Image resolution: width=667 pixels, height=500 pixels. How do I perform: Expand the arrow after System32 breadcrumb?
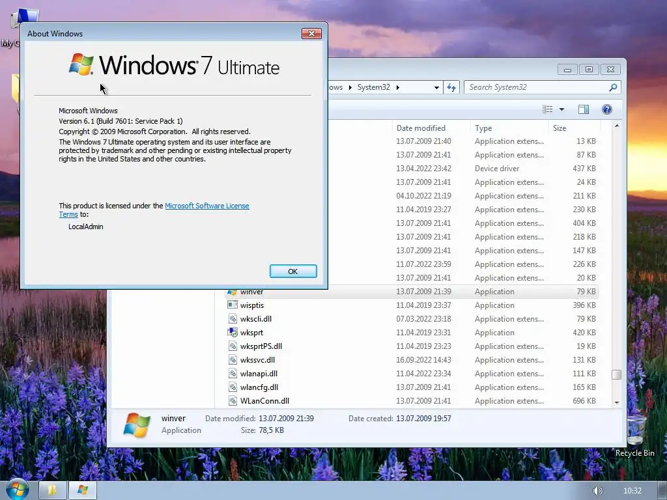click(x=398, y=87)
